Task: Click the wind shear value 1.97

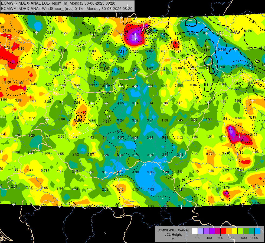Action: (x=60, y=171)
